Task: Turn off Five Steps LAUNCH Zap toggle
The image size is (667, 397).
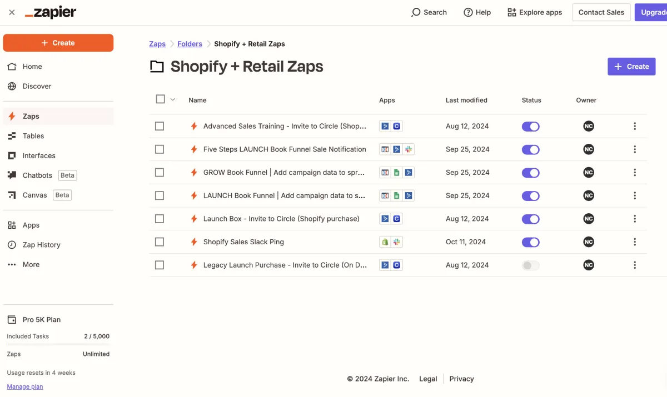Action: pyautogui.click(x=531, y=149)
